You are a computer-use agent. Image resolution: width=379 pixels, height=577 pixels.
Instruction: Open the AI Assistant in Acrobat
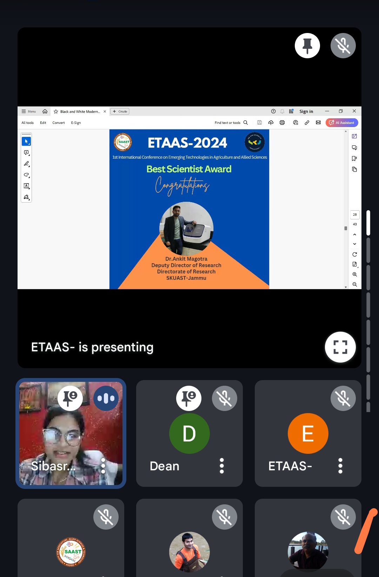point(342,122)
